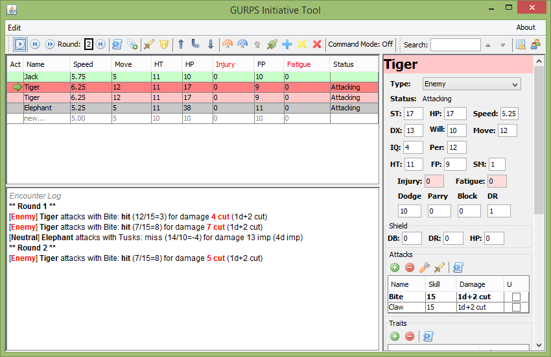The height and width of the screenshot is (357, 551).
Task: Toggle the U checkbox for the Claw attack
Action: [x=516, y=308]
